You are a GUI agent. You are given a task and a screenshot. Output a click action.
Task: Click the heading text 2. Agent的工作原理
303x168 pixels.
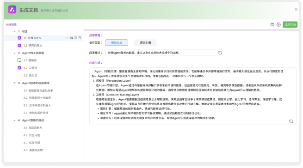[x=31, y=53]
